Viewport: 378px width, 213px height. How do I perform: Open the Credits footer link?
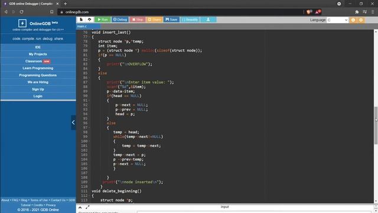(x=38, y=205)
